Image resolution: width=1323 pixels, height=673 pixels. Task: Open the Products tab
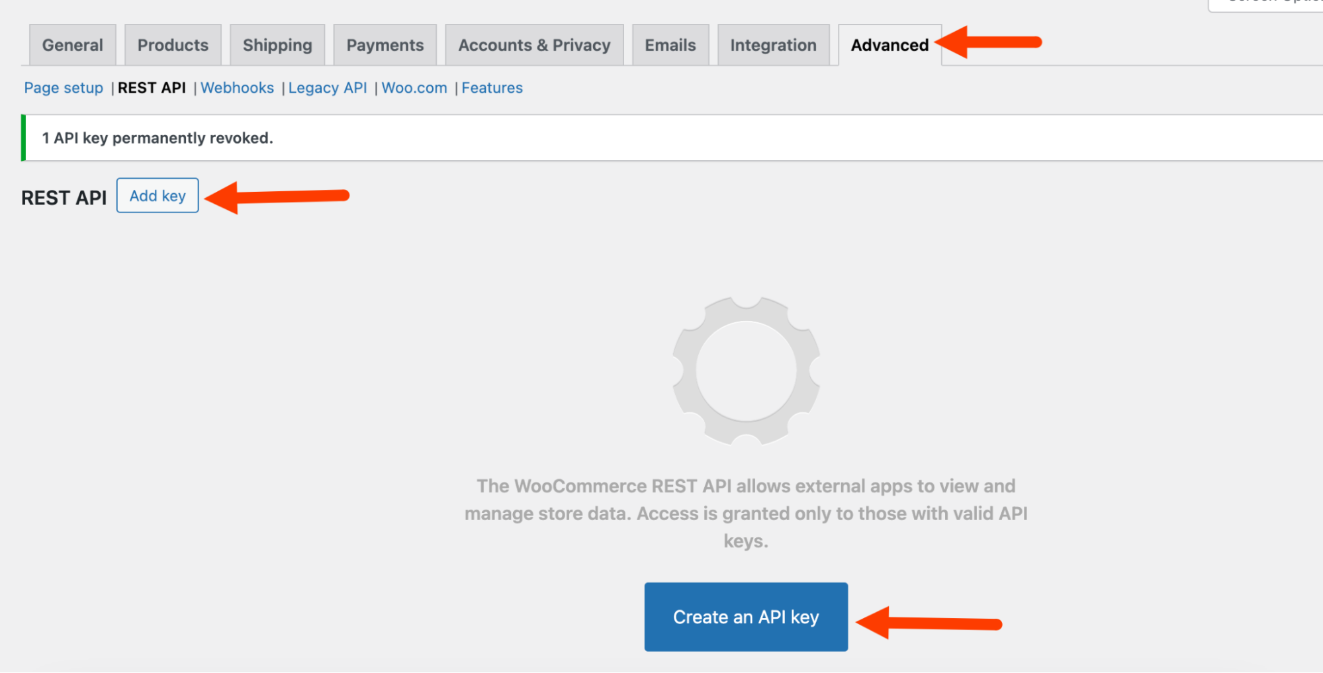tap(172, 44)
